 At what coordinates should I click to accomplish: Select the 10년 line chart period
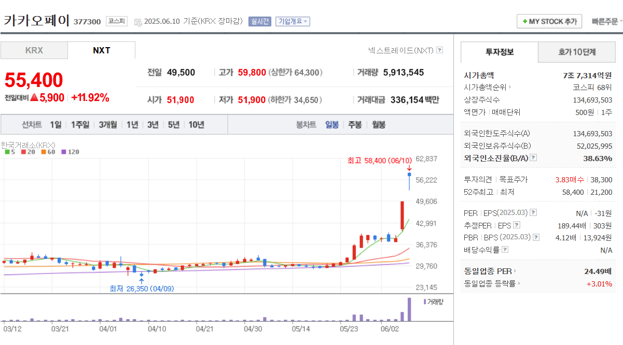(196, 125)
